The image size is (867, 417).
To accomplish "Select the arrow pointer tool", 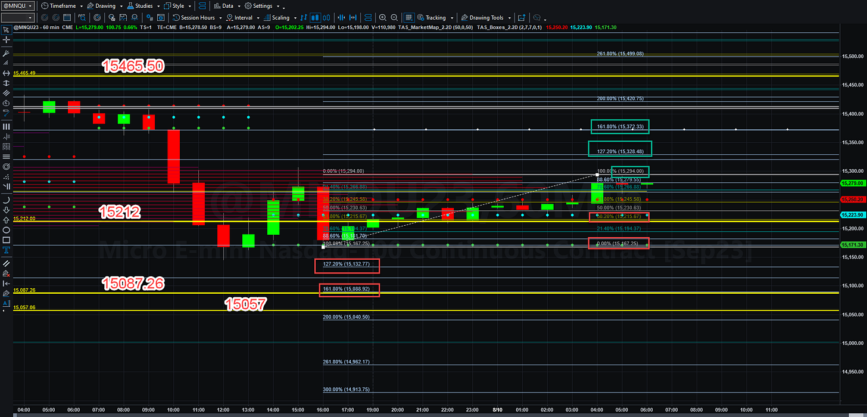I will (x=7, y=29).
